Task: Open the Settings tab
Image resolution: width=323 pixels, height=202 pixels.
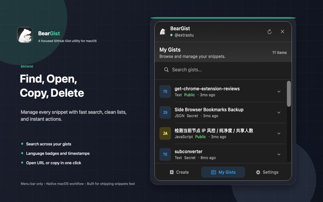Action: (267, 172)
